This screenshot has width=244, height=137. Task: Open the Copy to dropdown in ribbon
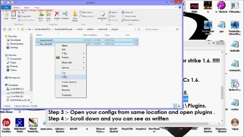[x=48, y=16]
